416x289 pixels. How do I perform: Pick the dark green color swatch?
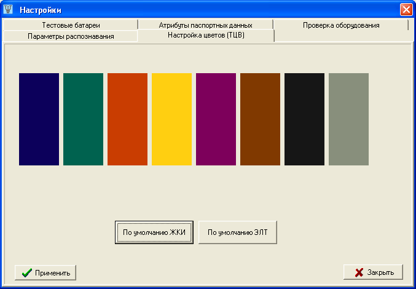click(x=84, y=119)
